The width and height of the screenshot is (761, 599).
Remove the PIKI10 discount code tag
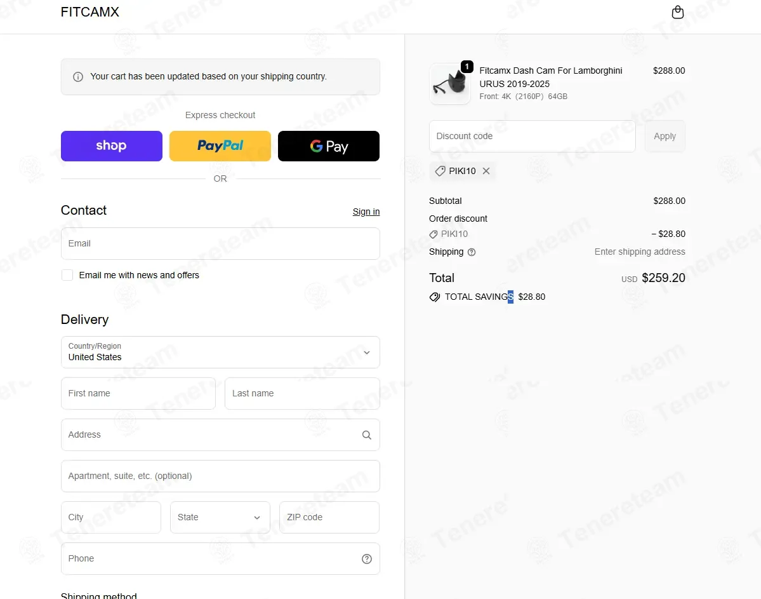[x=486, y=171]
